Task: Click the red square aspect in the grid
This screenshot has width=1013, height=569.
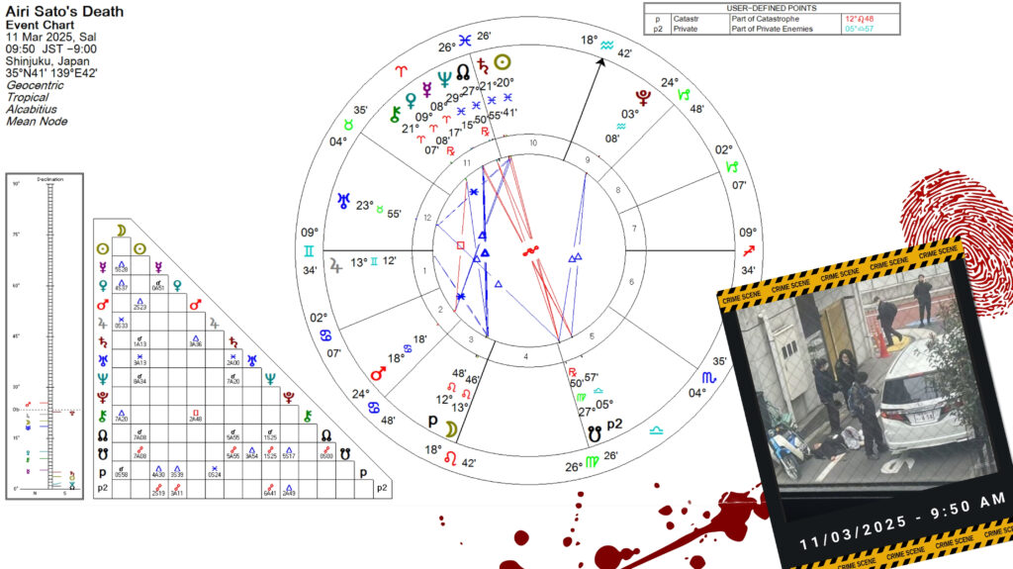Action: (196, 411)
